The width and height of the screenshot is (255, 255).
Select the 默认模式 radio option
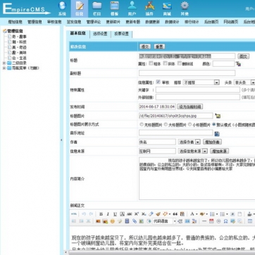(214, 125)
